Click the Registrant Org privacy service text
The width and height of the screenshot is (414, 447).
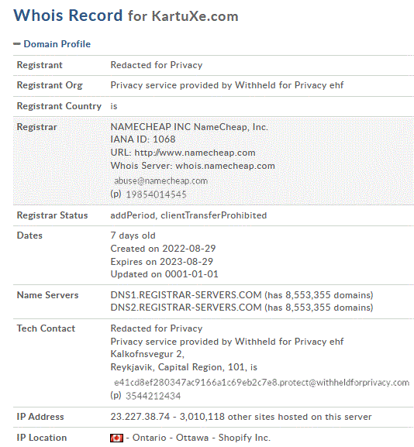point(227,85)
